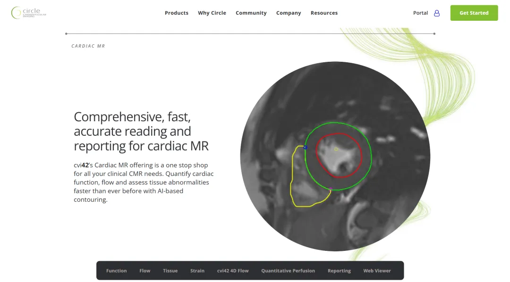Click the Portal link

421,13
